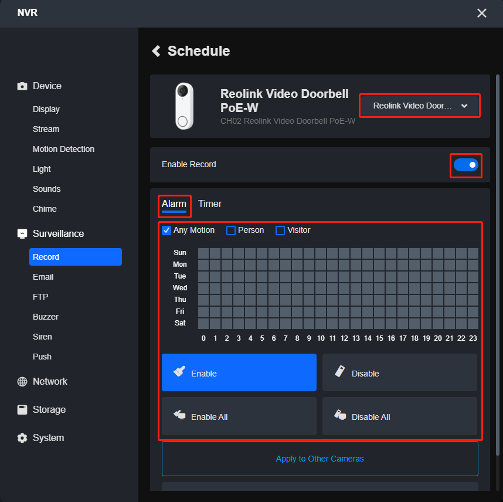Open the Network section
Image resolution: width=503 pixels, height=502 pixels.
50,382
